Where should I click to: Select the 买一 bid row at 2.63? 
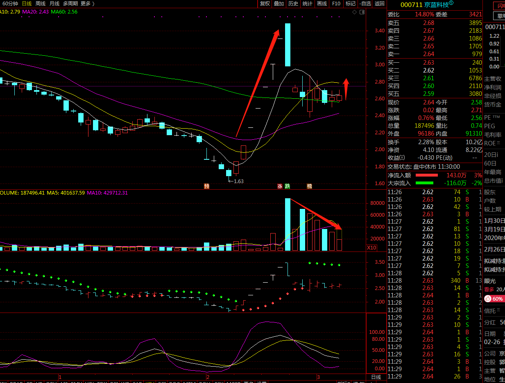pos(435,63)
